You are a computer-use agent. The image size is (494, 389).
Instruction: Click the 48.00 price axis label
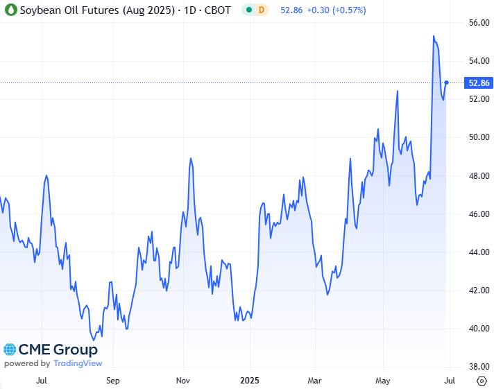point(479,175)
